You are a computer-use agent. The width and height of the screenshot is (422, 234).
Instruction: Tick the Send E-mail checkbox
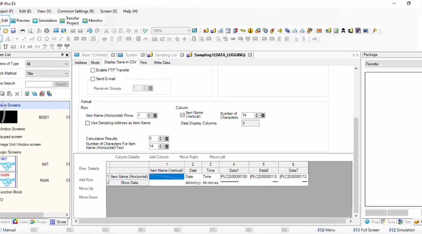[x=93, y=79]
